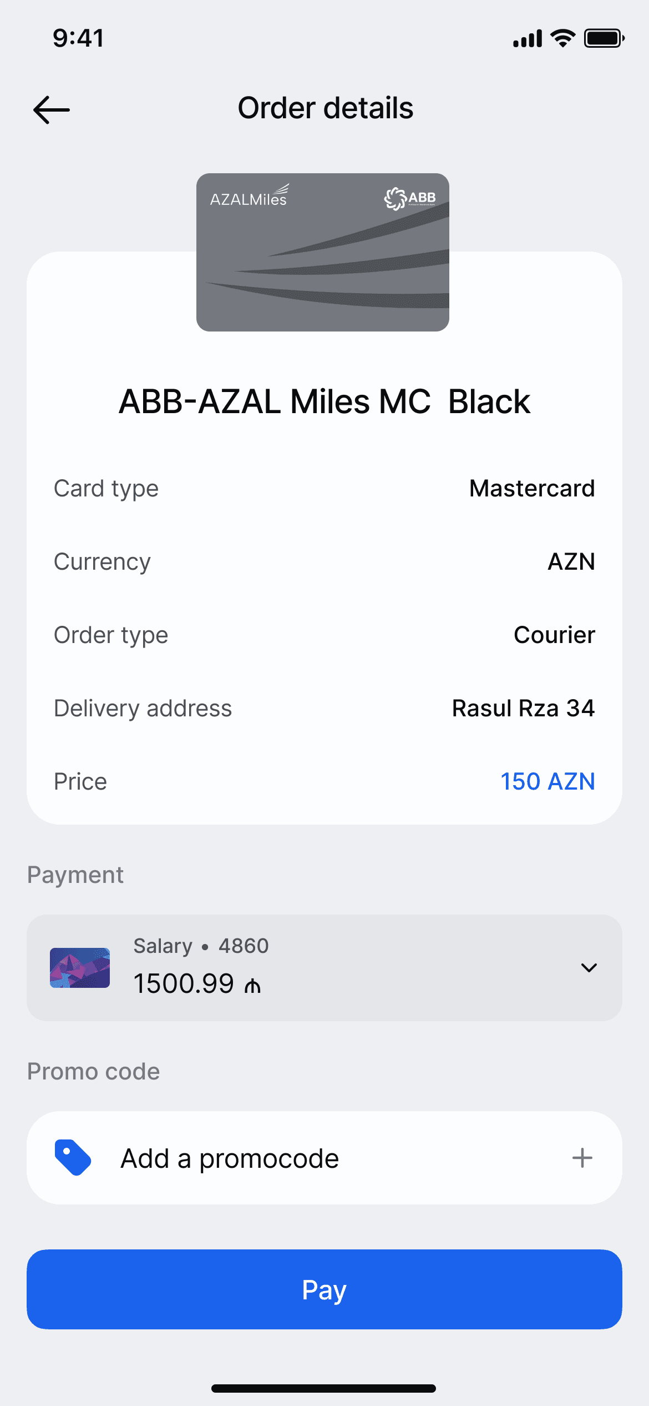Click the Courier order type value
This screenshot has height=1406, width=649.
coord(554,635)
